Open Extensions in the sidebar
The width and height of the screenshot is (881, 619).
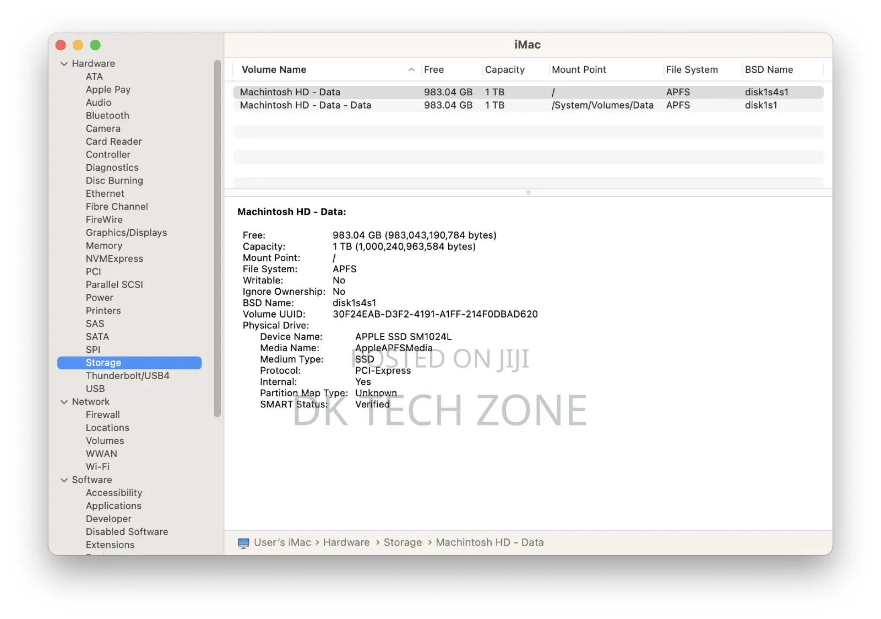pos(110,545)
